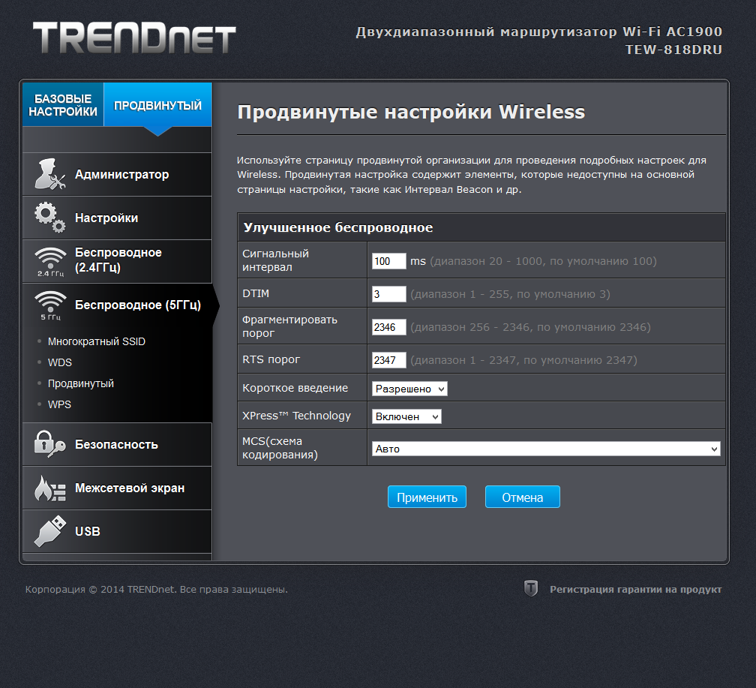Click the DTIM input field
This screenshot has height=688, width=756.
[x=388, y=294]
